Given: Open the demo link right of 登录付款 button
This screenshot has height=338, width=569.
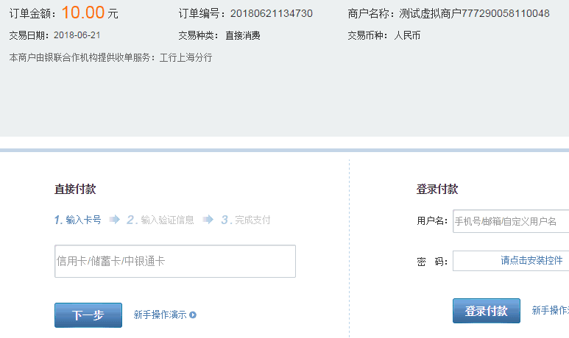Looking at the screenshot, I should point(550,311).
